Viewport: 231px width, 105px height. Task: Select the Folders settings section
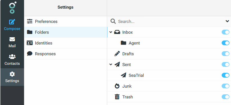coord(66,32)
